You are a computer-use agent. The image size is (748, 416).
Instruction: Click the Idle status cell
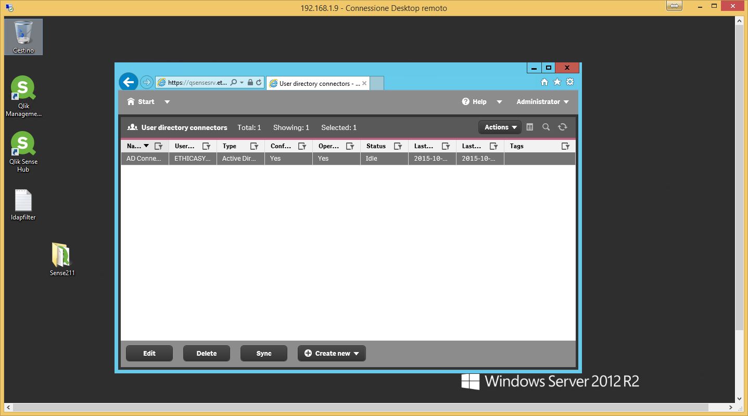coord(384,159)
